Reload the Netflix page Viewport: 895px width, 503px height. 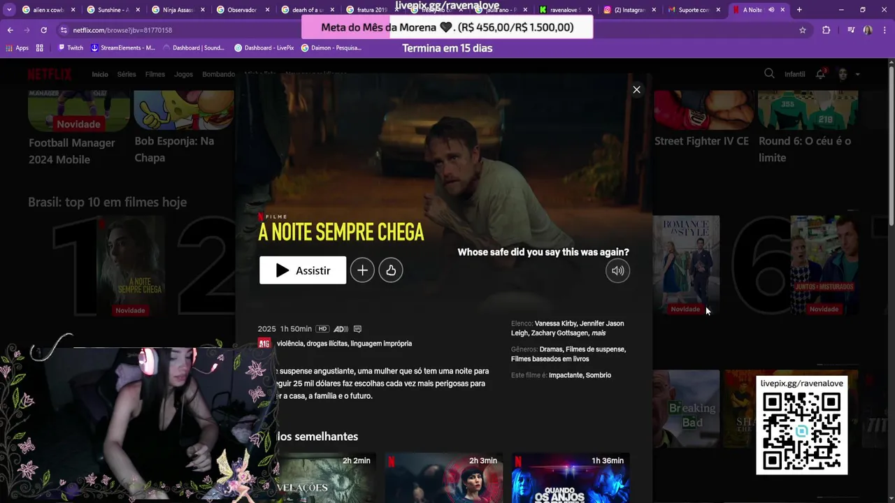click(43, 30)
